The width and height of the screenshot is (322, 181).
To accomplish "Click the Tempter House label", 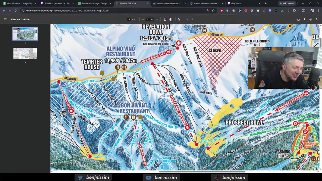I will point(92,64).
